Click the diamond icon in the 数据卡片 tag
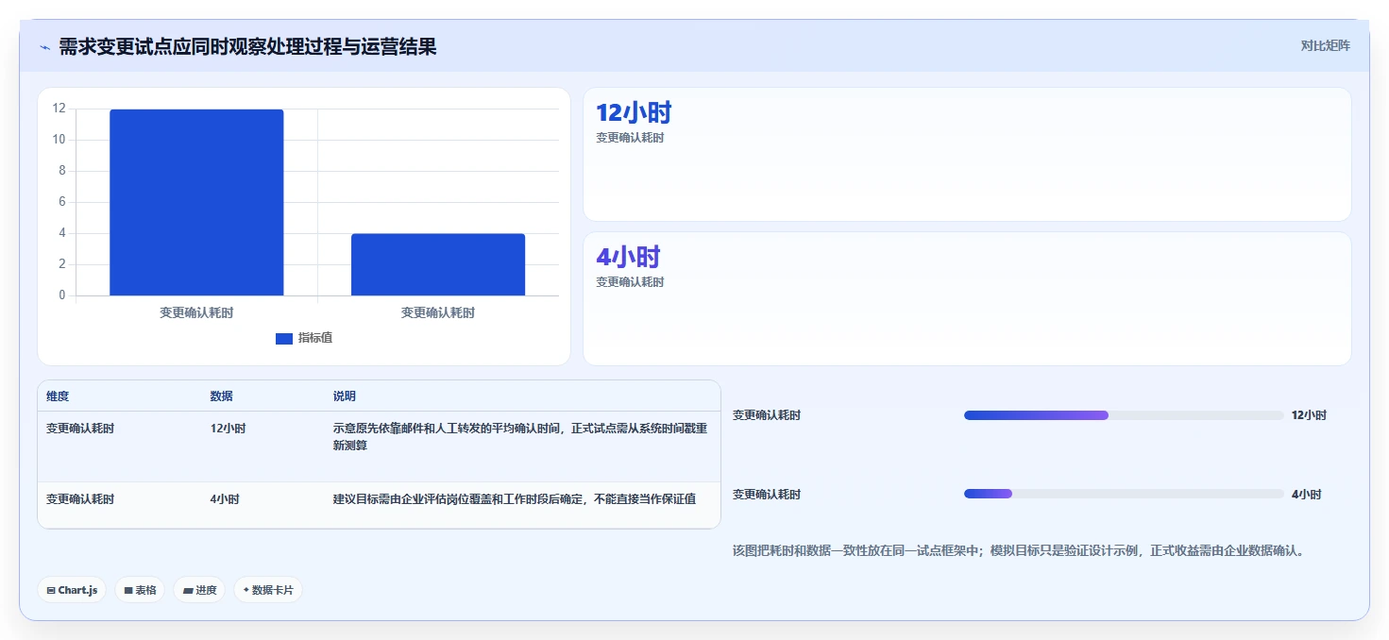The width and height of the screenshot is (1389, 640). pos(246,590)
